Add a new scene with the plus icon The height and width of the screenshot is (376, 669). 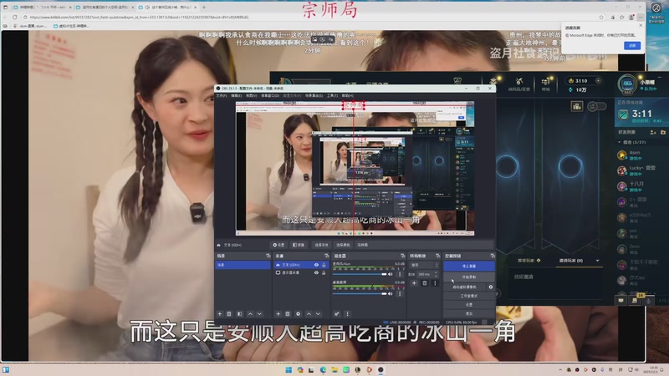tap(219, 313)
